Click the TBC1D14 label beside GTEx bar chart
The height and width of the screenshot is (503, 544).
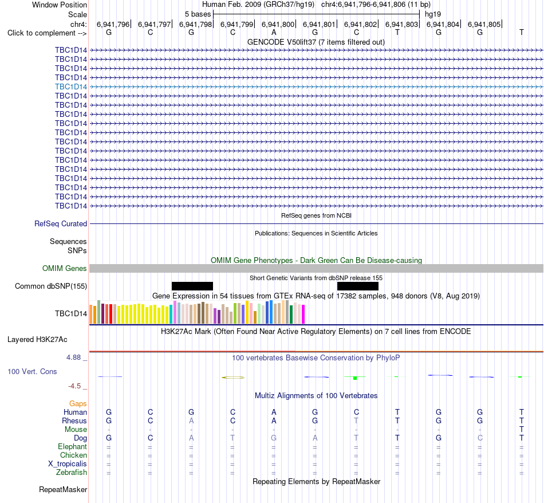point(71,314)
